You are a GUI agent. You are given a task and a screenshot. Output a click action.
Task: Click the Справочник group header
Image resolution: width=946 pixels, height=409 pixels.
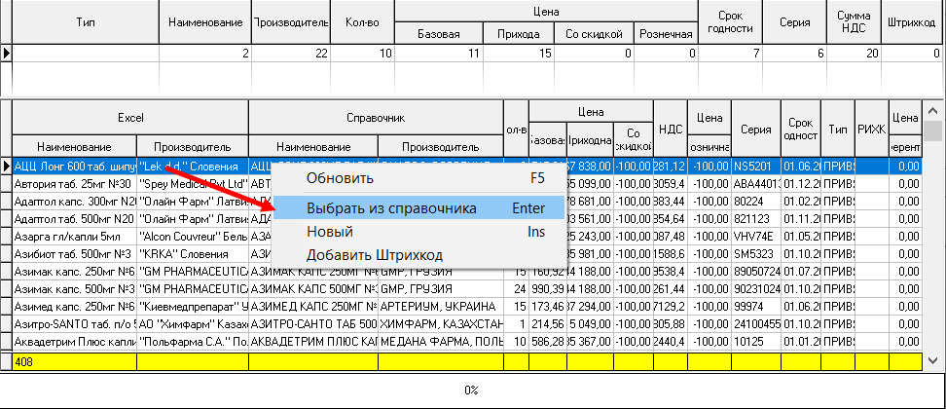point(376,118)
